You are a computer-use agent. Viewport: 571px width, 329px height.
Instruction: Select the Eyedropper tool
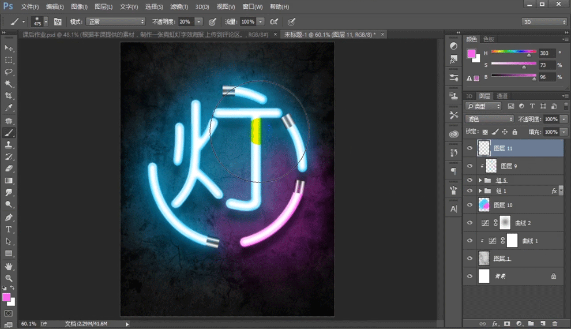(9, 108)
